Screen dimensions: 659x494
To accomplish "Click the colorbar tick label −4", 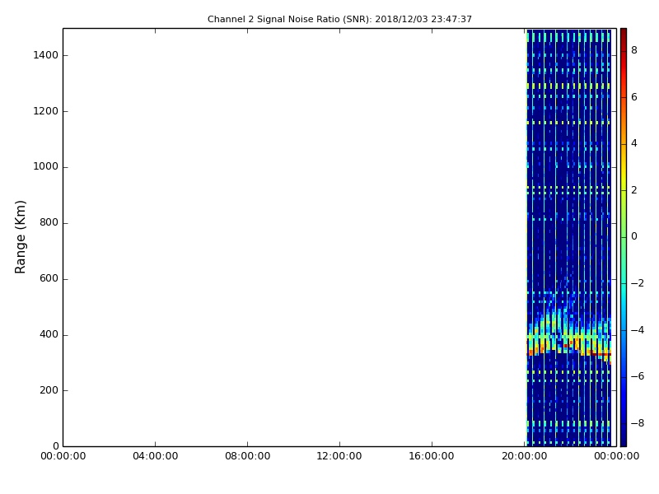I will (638, 330).
